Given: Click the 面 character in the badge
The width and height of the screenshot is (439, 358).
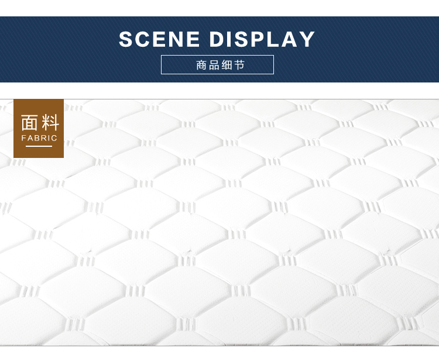Looking at the screenshot, I should point(29,122).
